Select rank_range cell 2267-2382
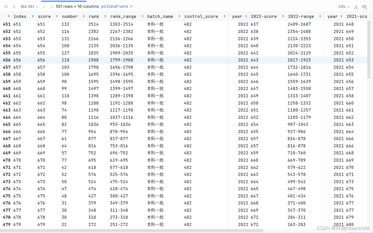 122,31
